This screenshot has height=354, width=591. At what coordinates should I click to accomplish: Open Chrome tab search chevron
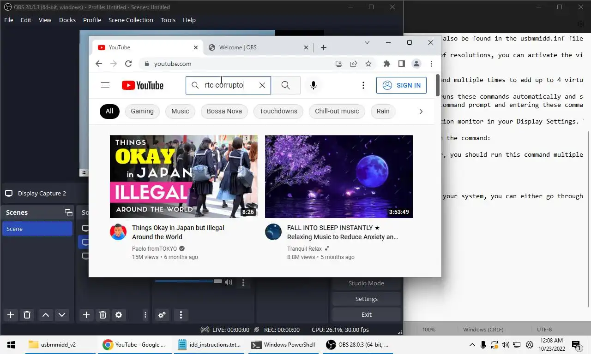click(367, 42)
